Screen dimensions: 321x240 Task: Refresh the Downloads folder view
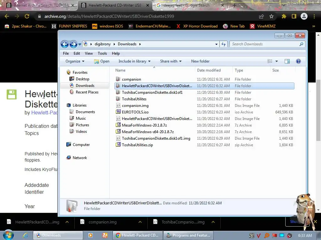[x=223, y=44]
